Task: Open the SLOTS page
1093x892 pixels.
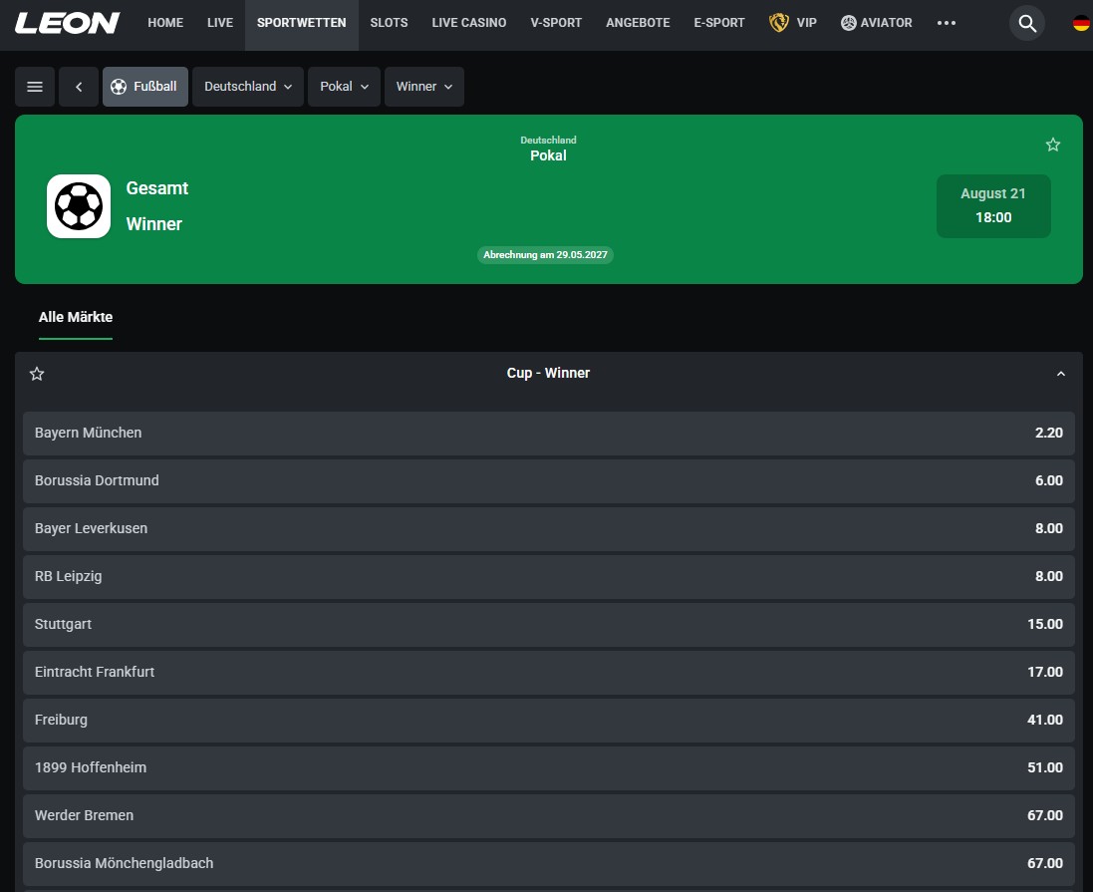Action: tap(389, 23)
